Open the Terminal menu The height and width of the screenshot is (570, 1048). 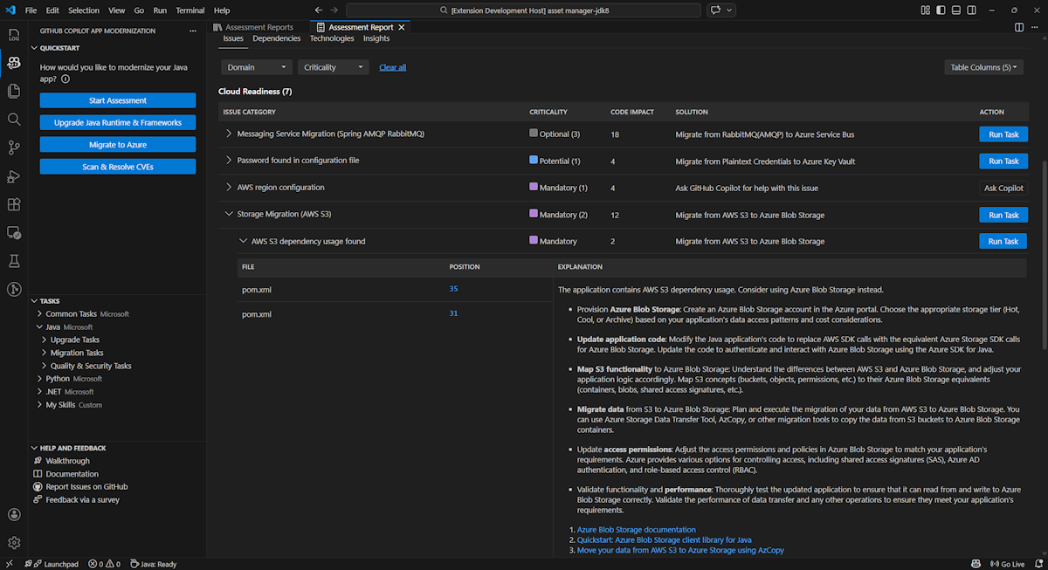tap(190, 10)
